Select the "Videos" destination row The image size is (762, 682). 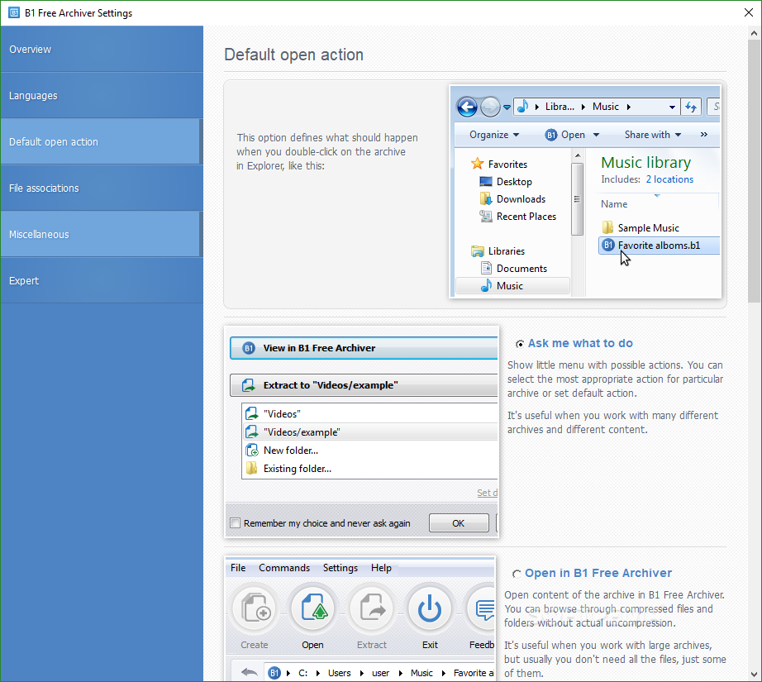coord(369,413)
